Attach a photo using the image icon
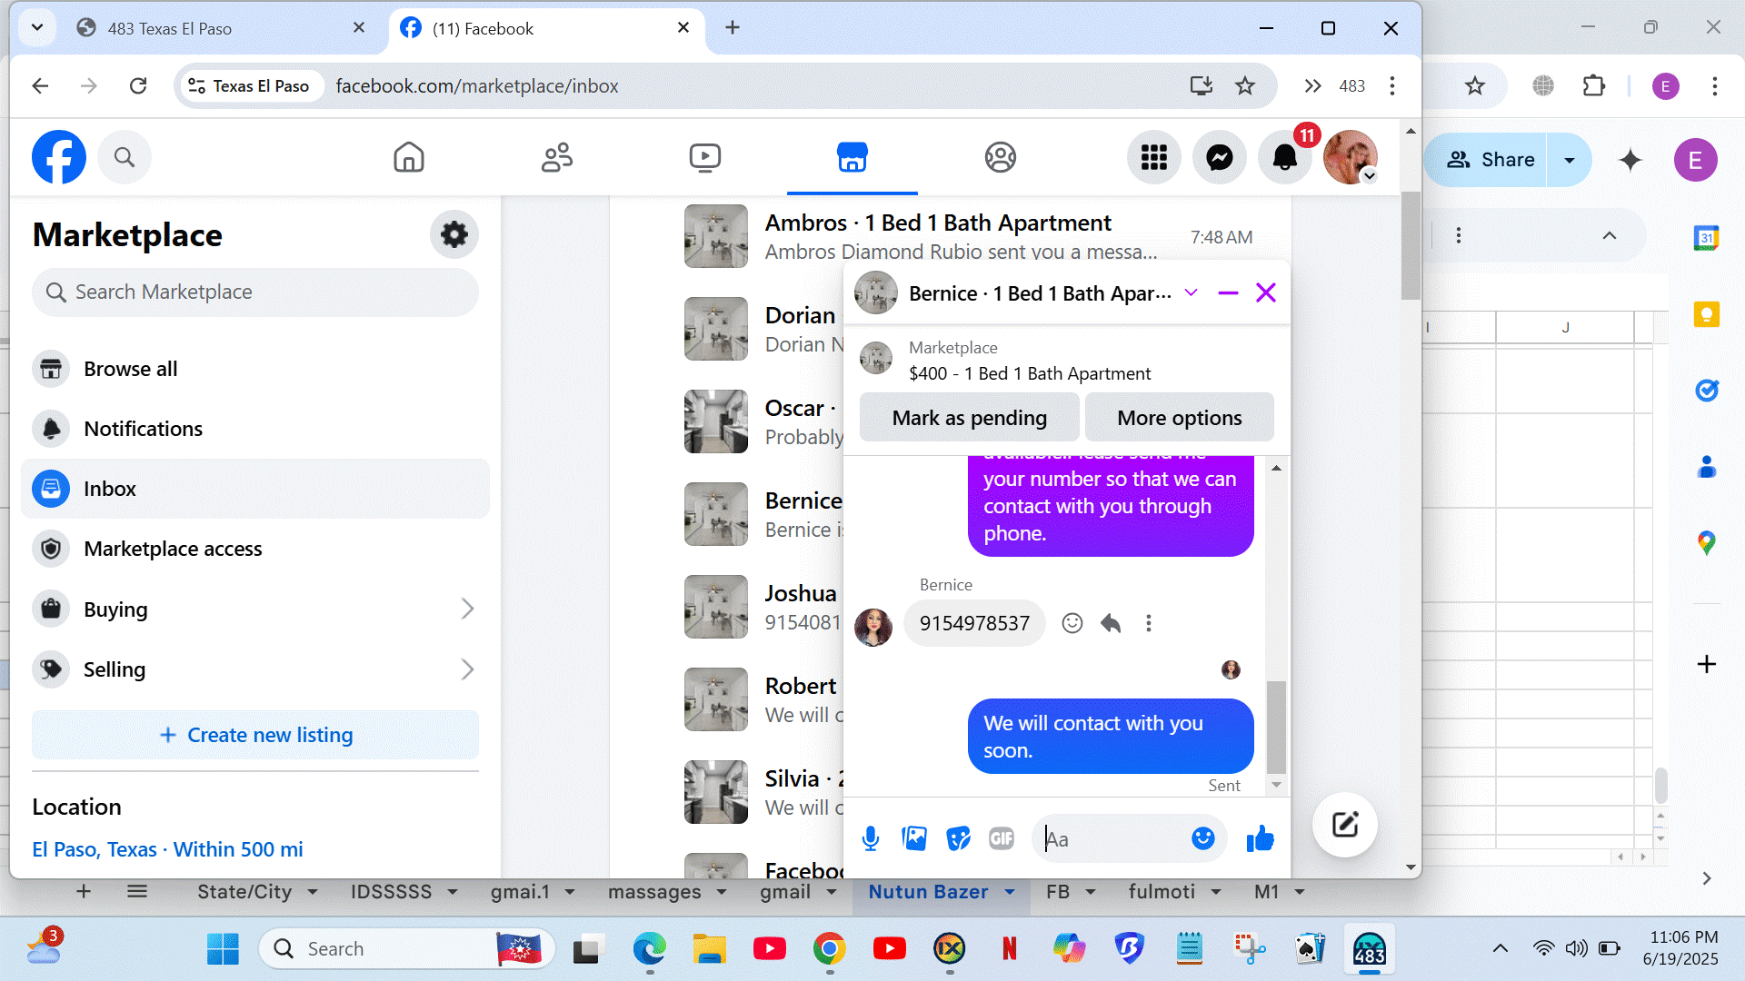Viewport: 1745px width, 981px height. pyautogui.click(x=914, y=838)
